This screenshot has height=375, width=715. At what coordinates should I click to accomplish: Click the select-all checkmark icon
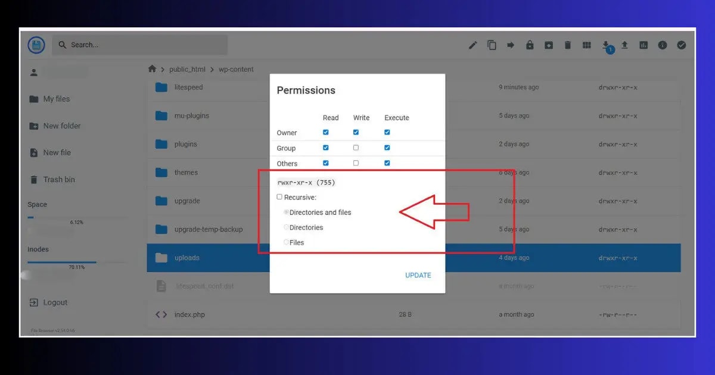(682, 45)
